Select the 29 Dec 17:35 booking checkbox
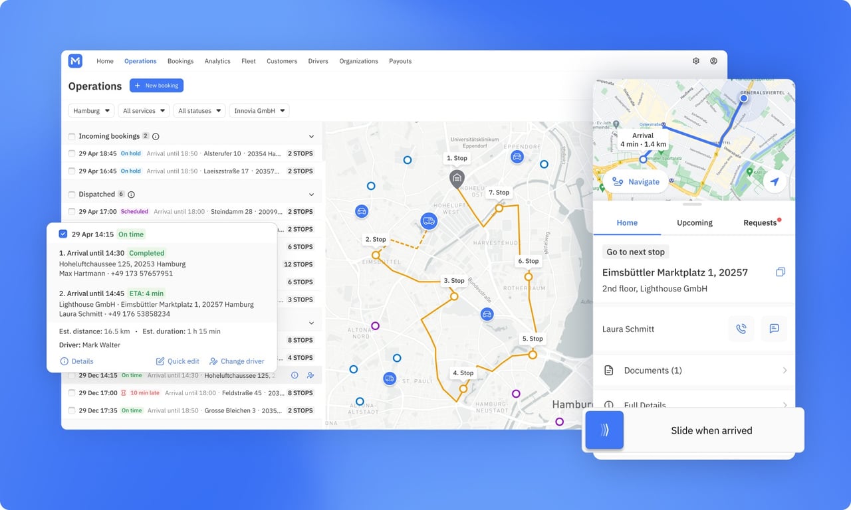The width and height of the screenshot is (851, 510). coord(72,410)
